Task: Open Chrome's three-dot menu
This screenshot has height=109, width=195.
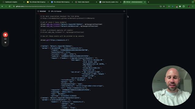Action: pyautogui.click(x=193, y=6)
